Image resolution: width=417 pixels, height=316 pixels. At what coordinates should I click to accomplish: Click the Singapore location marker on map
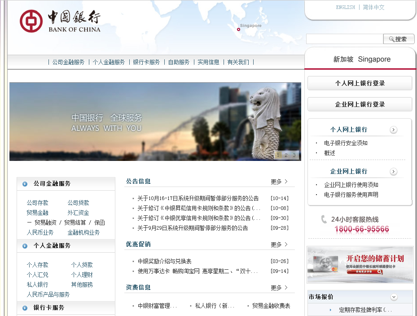pos(238,30)
